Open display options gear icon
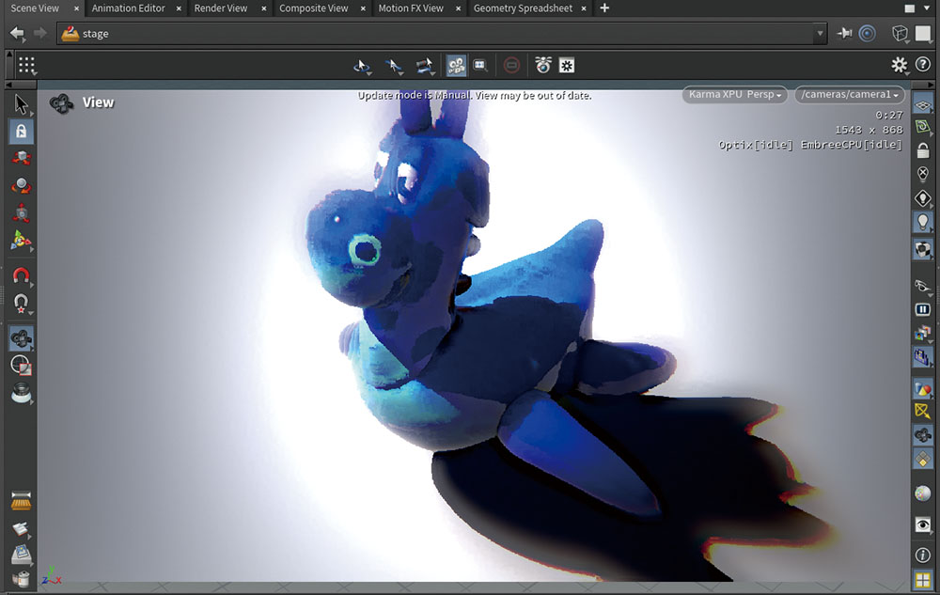 (x=899, y=65)
